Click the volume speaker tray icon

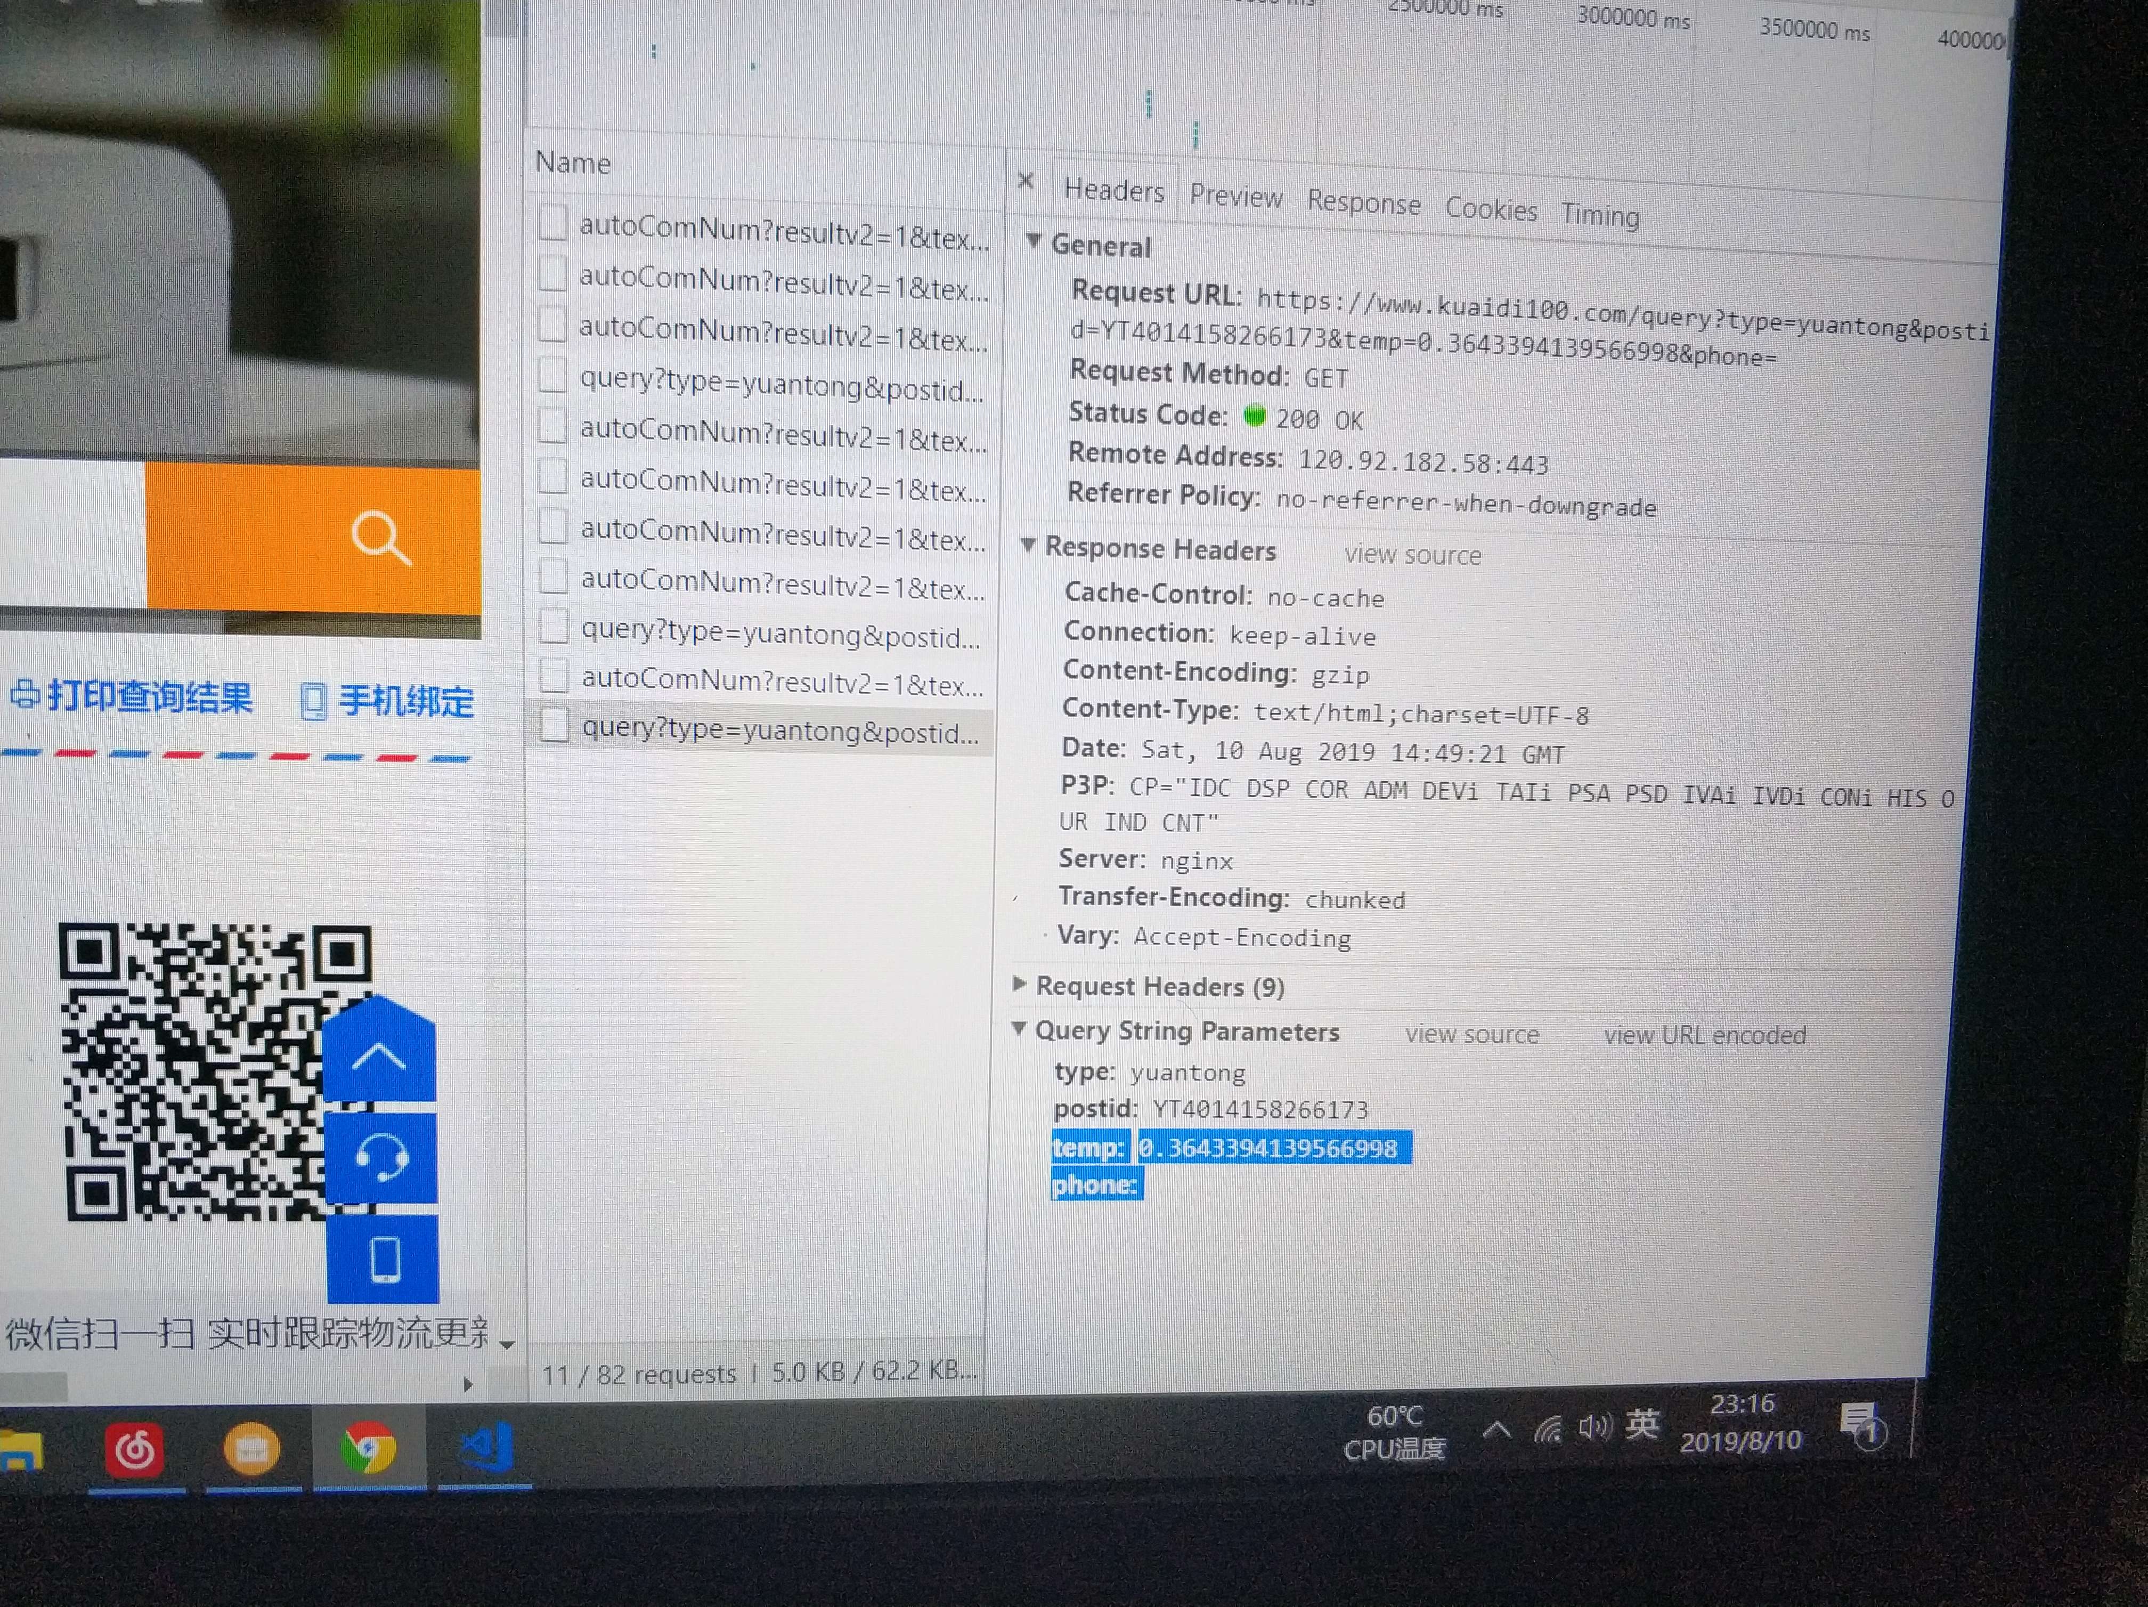pyautogui.click(x=1594, y=1426)
